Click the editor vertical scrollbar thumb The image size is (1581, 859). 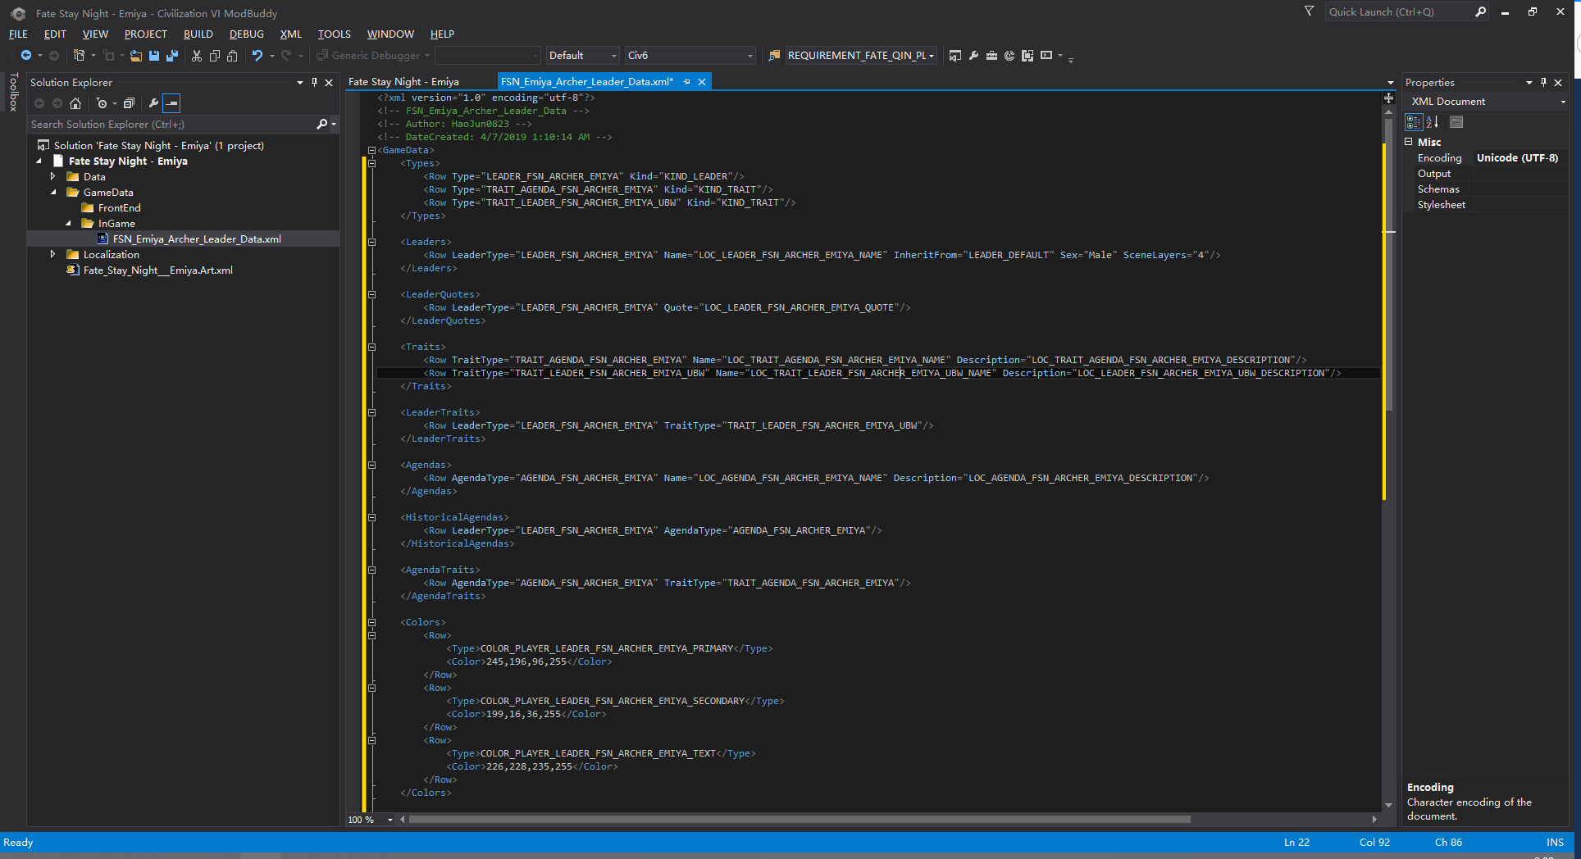click(x=1388, y=264)
